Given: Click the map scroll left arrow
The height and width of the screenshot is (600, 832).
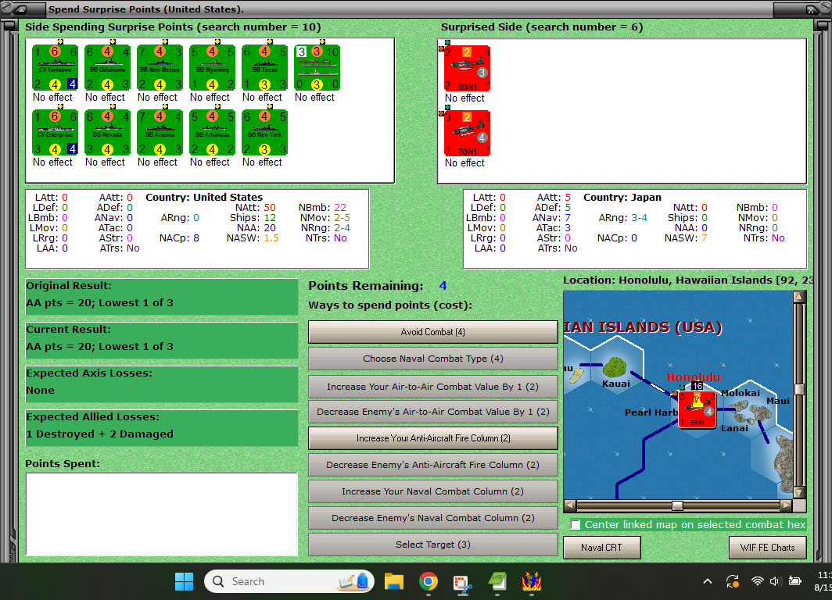Looking at the screenshot, I should [569, 505].
